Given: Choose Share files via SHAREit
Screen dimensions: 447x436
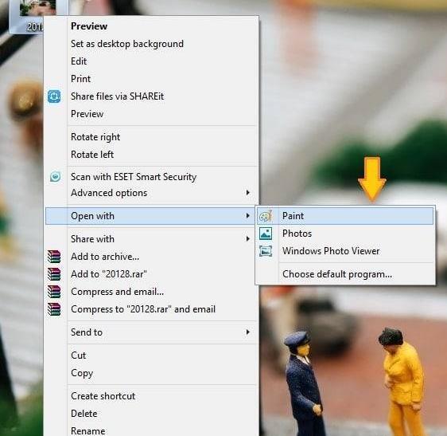Looking at the screenshot, I should 151,96.
